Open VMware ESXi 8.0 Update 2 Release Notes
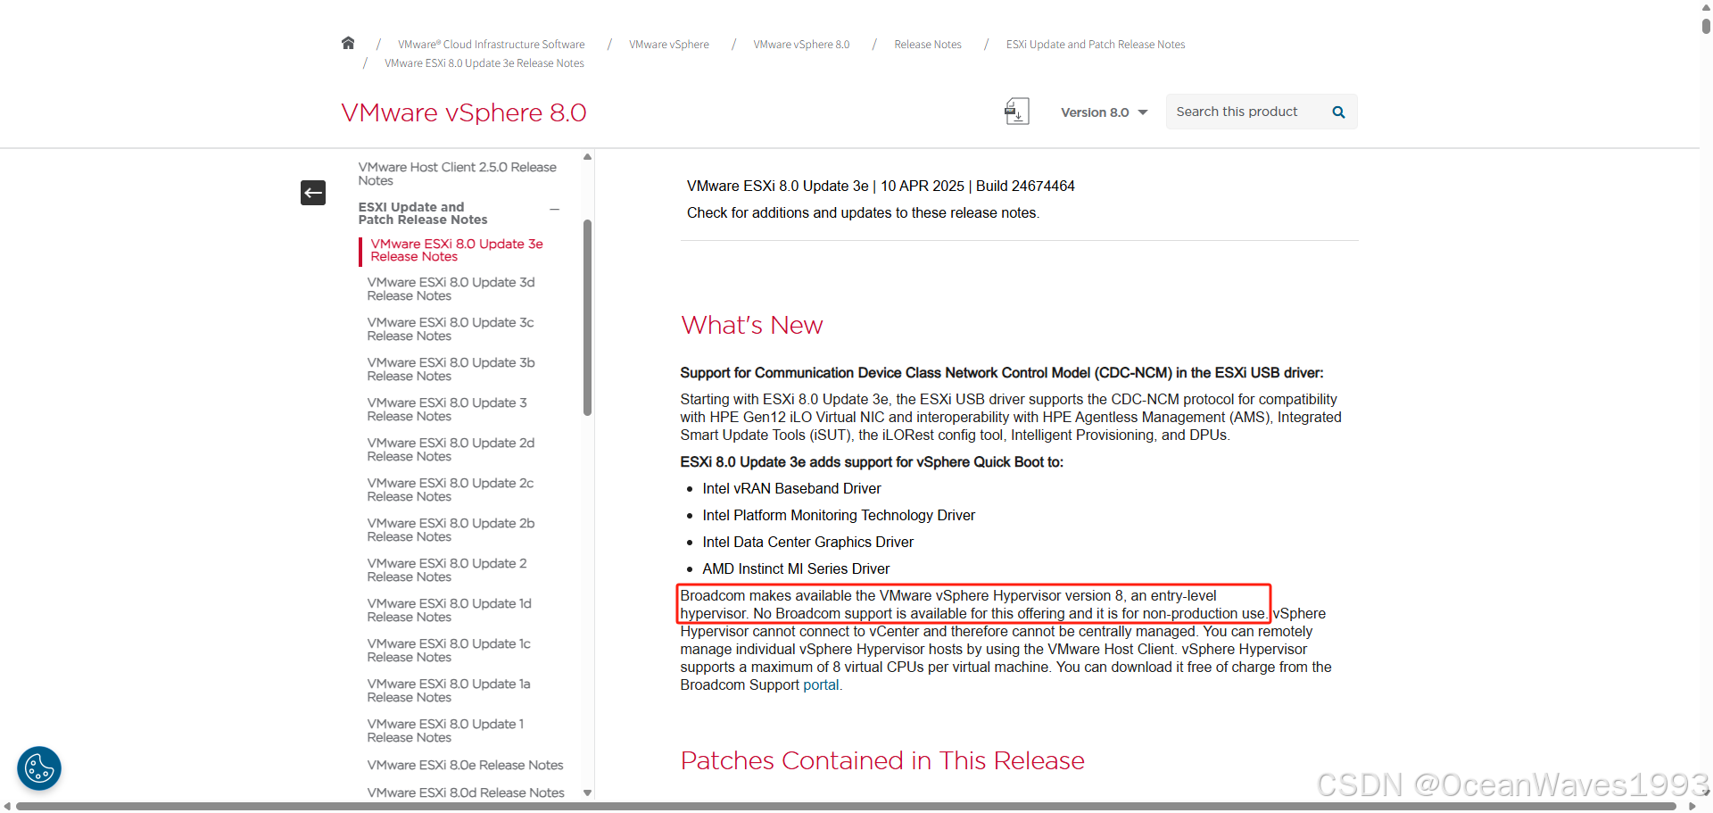Screen dimensions: 1713x813 point(447,570)
